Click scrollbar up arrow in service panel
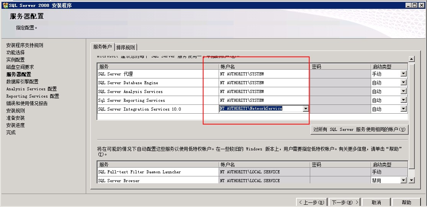 (412, 59)
